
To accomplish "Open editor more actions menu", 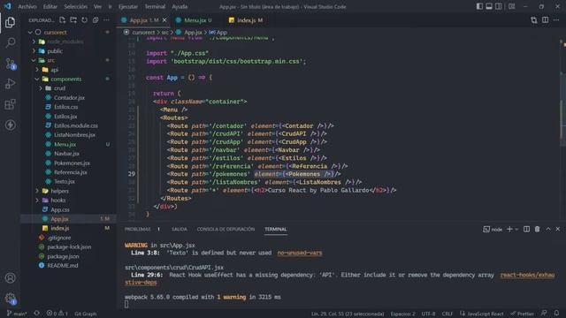I will pyautogui.click(x=556, y=20).
